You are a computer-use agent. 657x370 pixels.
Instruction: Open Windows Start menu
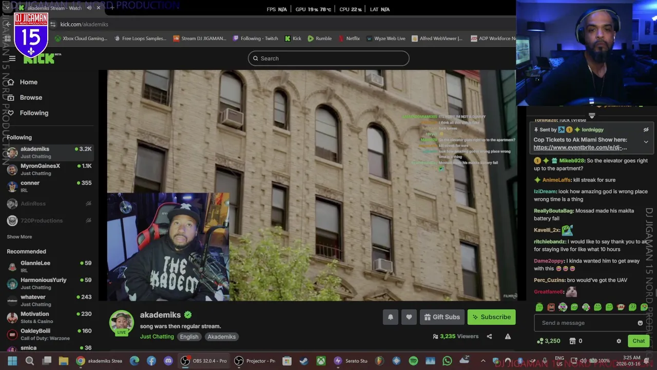(x=12, y=361)
